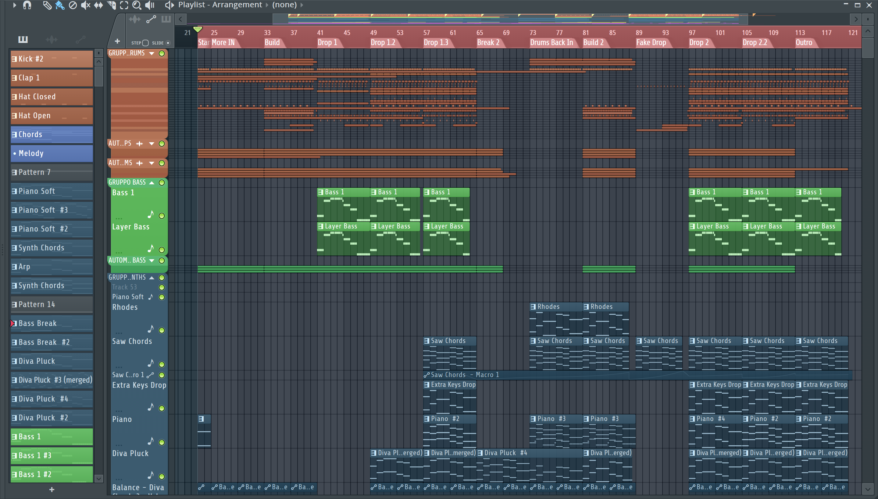Click the speaker icon beside Playlist title

coord(169,5)
